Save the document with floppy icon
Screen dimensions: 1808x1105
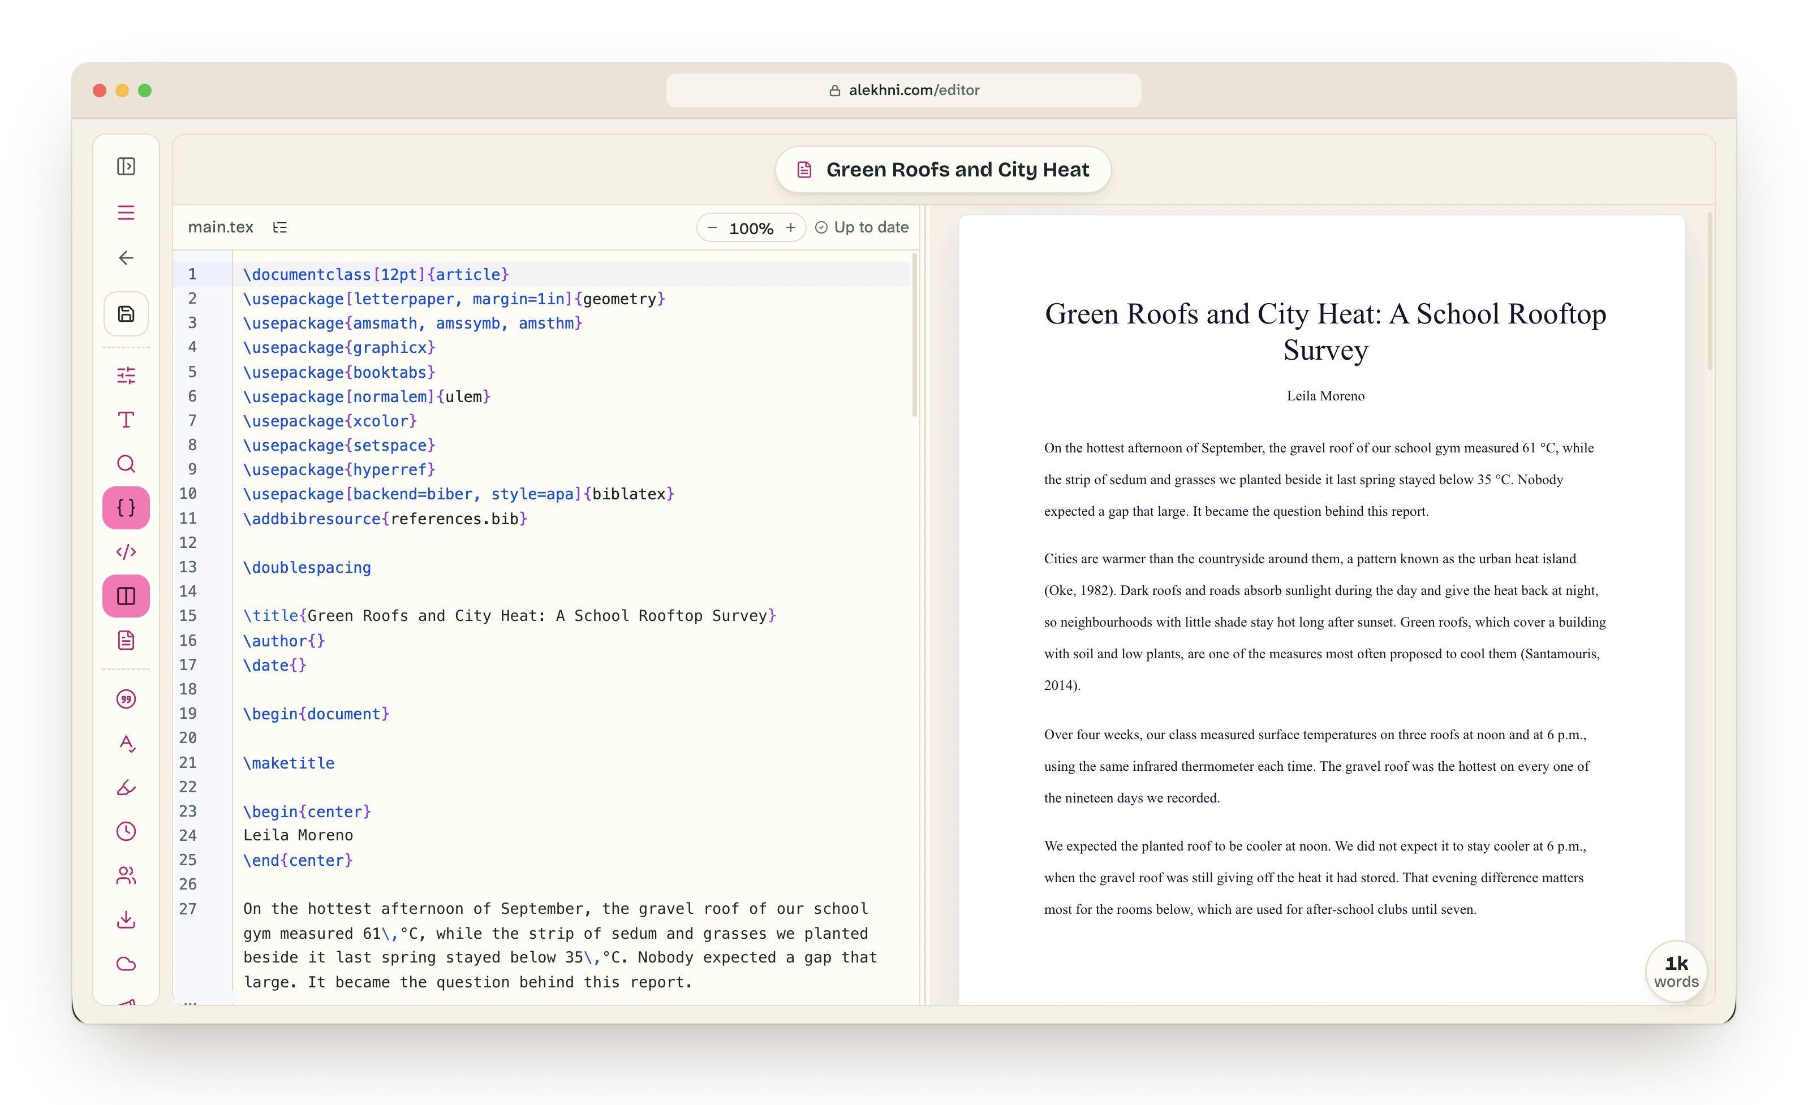click(126, 314)
